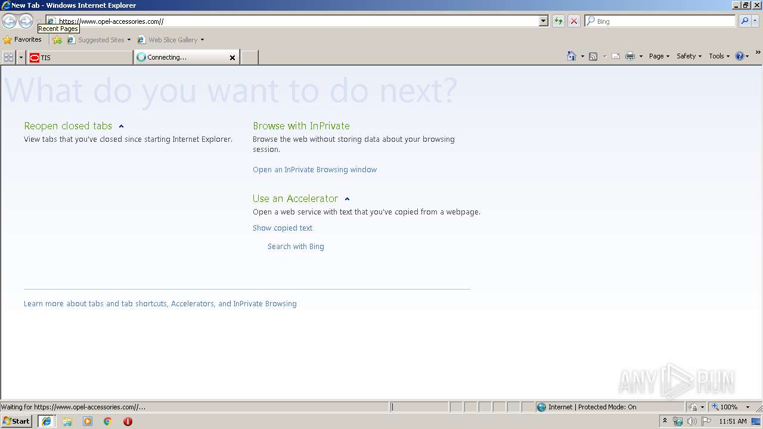
Task: Open Chrome from the taskbar
Action: coord(108,421)
